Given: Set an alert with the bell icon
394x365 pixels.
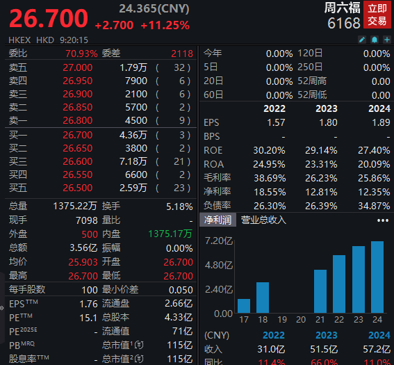Looking at the screenshot, I should (375, 40).
